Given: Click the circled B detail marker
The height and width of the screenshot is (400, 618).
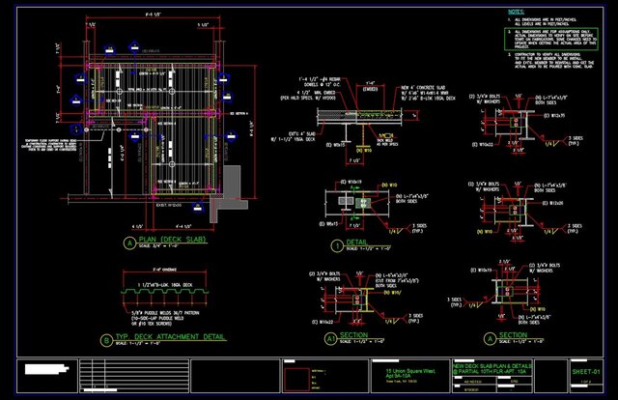Looking at the screenshot, I should [106, 340].
